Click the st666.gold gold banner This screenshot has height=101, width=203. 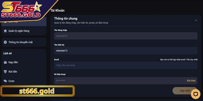37,91
